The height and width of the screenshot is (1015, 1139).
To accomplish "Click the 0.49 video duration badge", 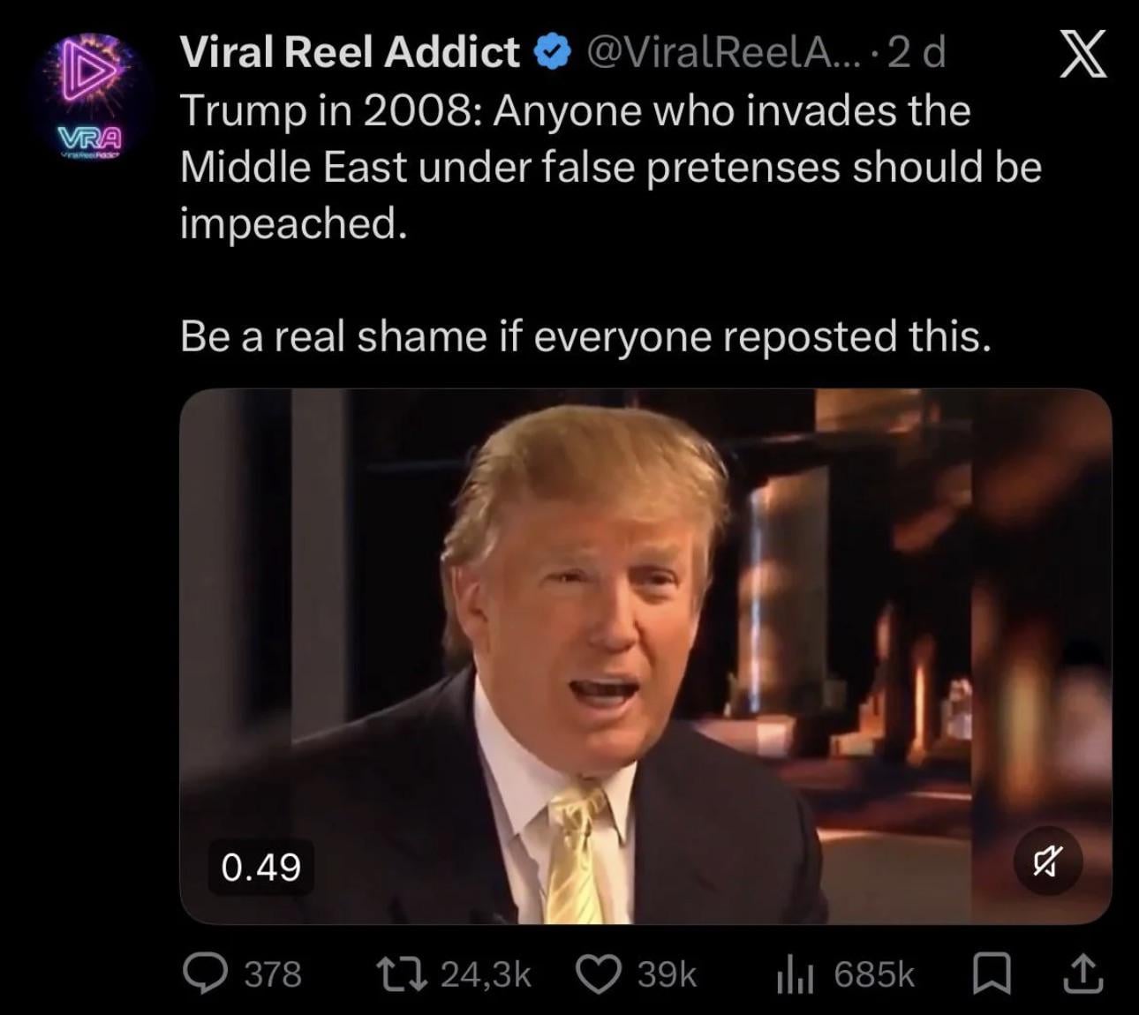I will 261,868.
